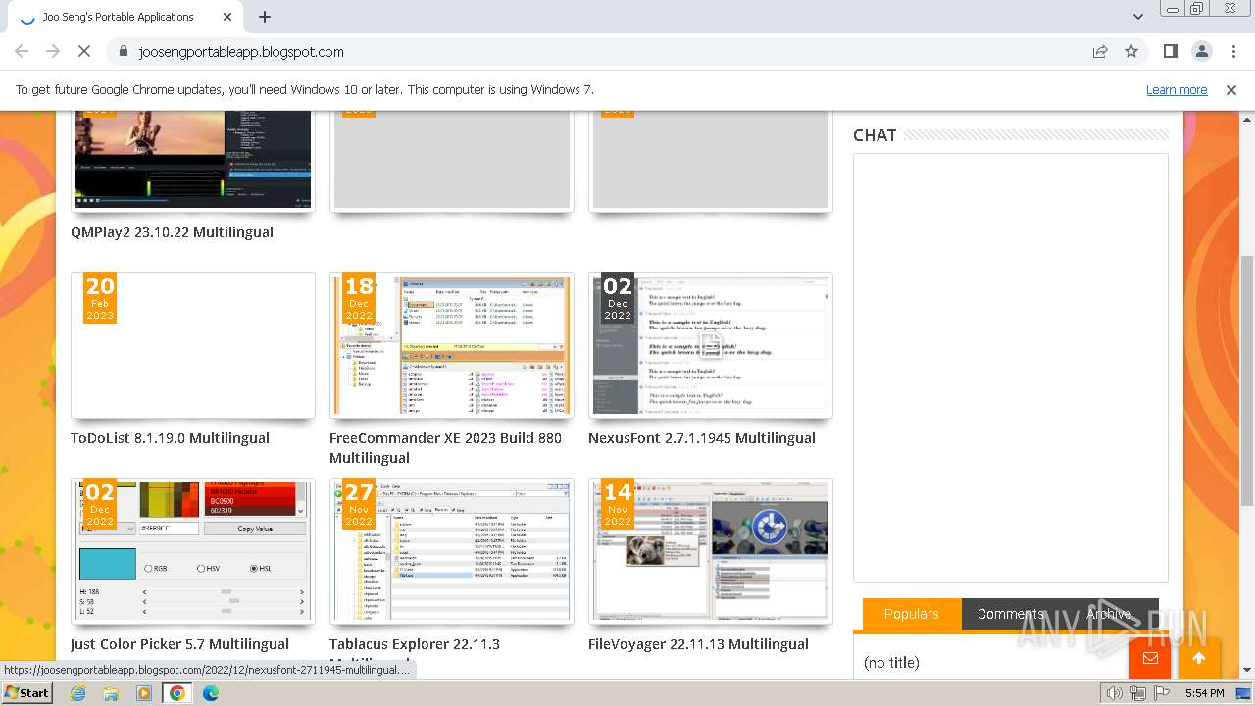Click the browser forward arrow
Image resolution: width=1255 pixels, height=706 pixels.
53,51
